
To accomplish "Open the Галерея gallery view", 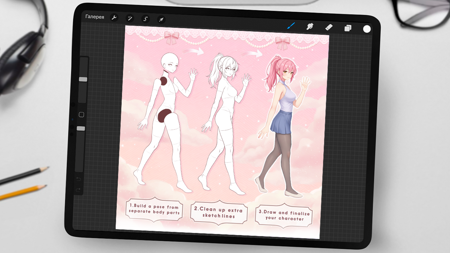I will pyautogui.click(x=95, y=17).
